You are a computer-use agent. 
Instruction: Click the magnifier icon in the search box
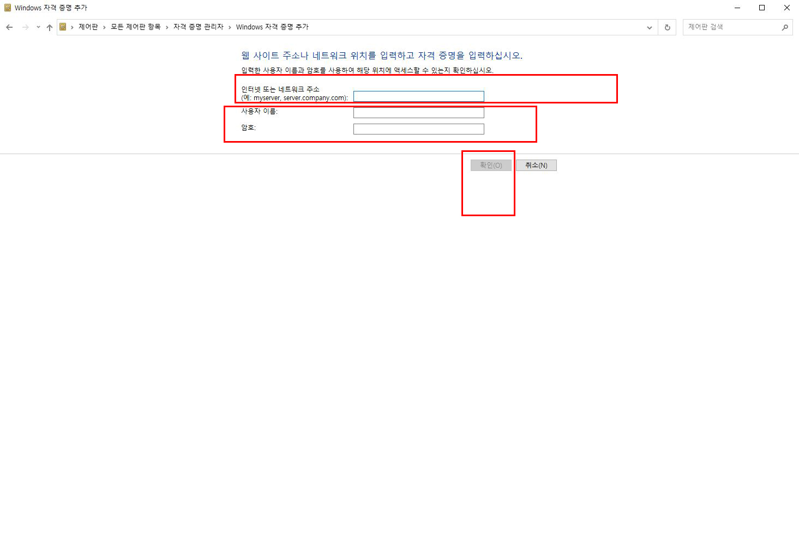785,27
